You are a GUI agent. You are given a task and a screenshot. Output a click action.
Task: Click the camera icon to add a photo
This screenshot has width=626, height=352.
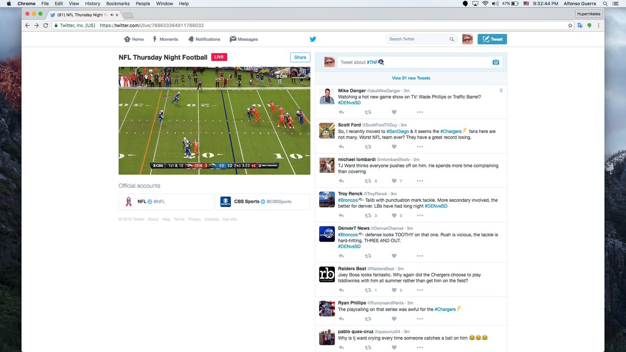tap(496, 63)
